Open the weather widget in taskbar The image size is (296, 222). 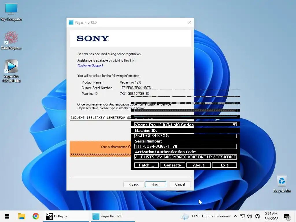click(205, 216)
